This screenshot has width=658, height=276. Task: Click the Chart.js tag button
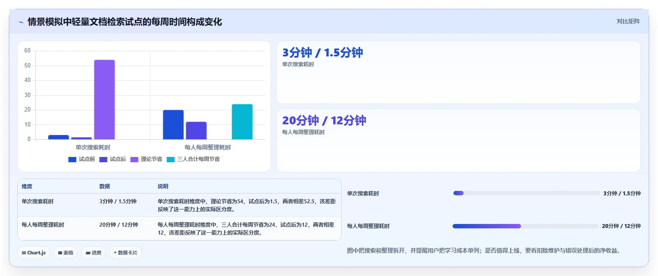click(x=34, y=253)
